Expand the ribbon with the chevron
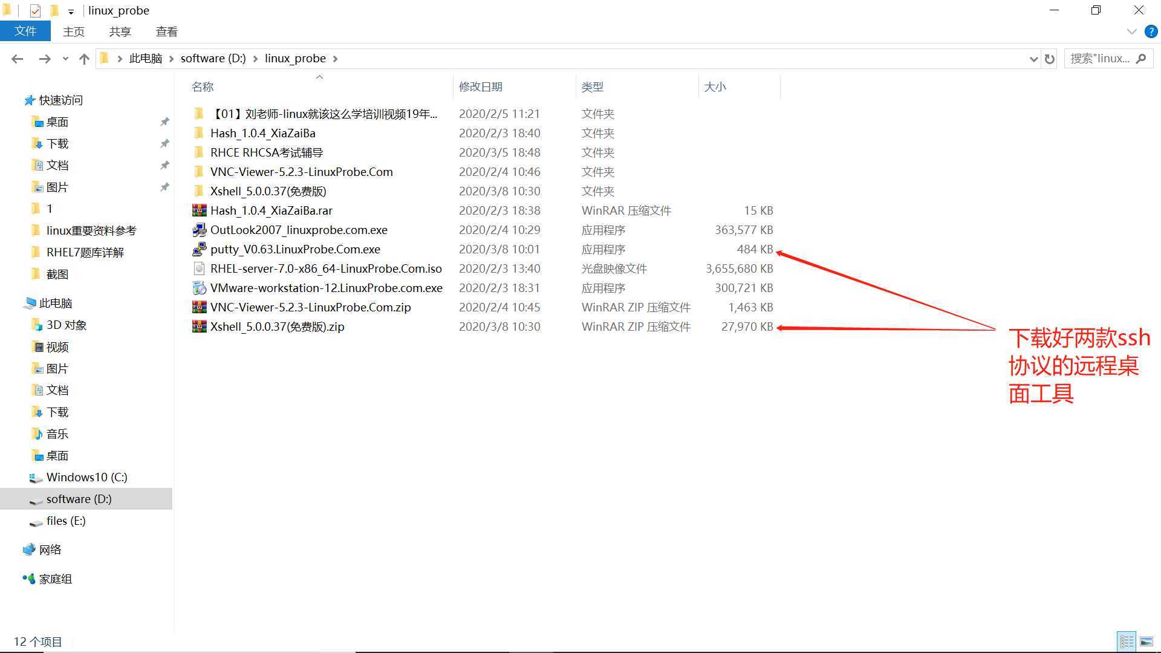The width and height of the screenshot is (1161, 653). coord(1132,31)
